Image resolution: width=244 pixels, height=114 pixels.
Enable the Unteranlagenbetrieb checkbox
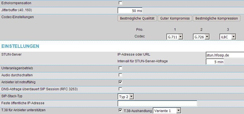coord(121,68)
